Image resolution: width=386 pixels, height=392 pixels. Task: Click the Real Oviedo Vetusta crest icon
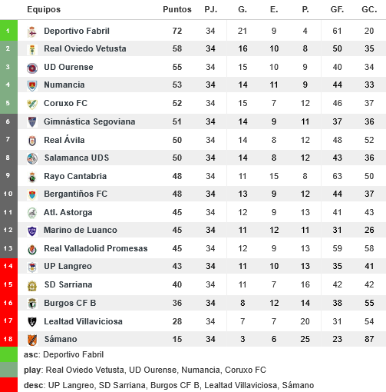click(32, 49)
